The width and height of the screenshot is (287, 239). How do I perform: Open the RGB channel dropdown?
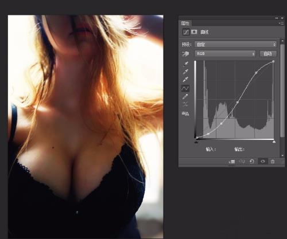point(225,54)
